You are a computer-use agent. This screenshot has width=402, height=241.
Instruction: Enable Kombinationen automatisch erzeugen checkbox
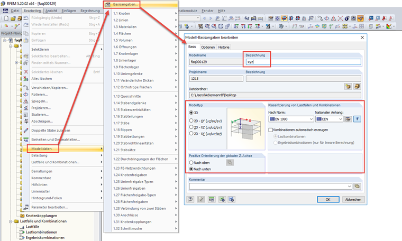[270, 130]
